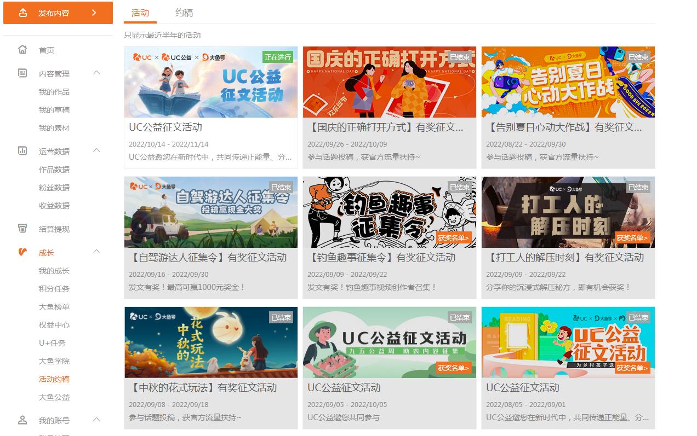Click the upload icon on 发布内容 button
Screen dimensions: 697x436
23,12
